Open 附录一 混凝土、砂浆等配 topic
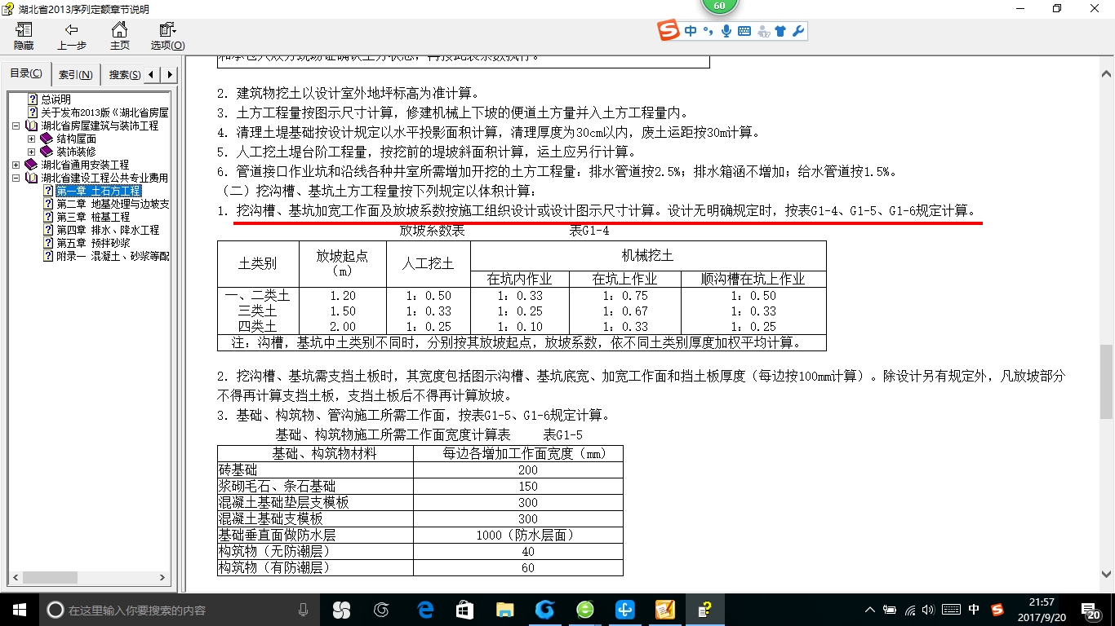Image resolution: width=1115 pixels, height=626 pixels. (113, 256)
